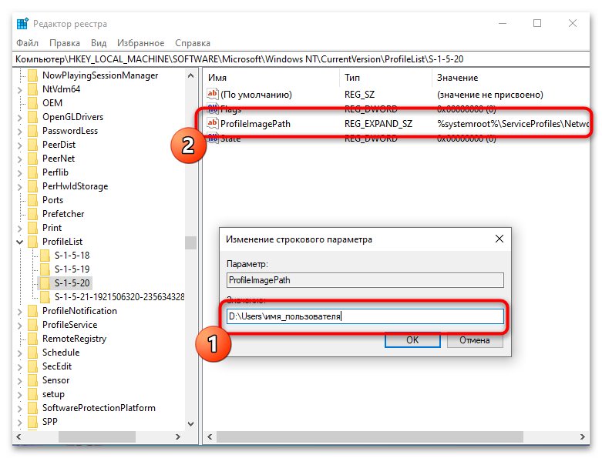Click the NowPlayingSessionManager folder icon
The image size is (602, 458).
click(x=33, y=75)
